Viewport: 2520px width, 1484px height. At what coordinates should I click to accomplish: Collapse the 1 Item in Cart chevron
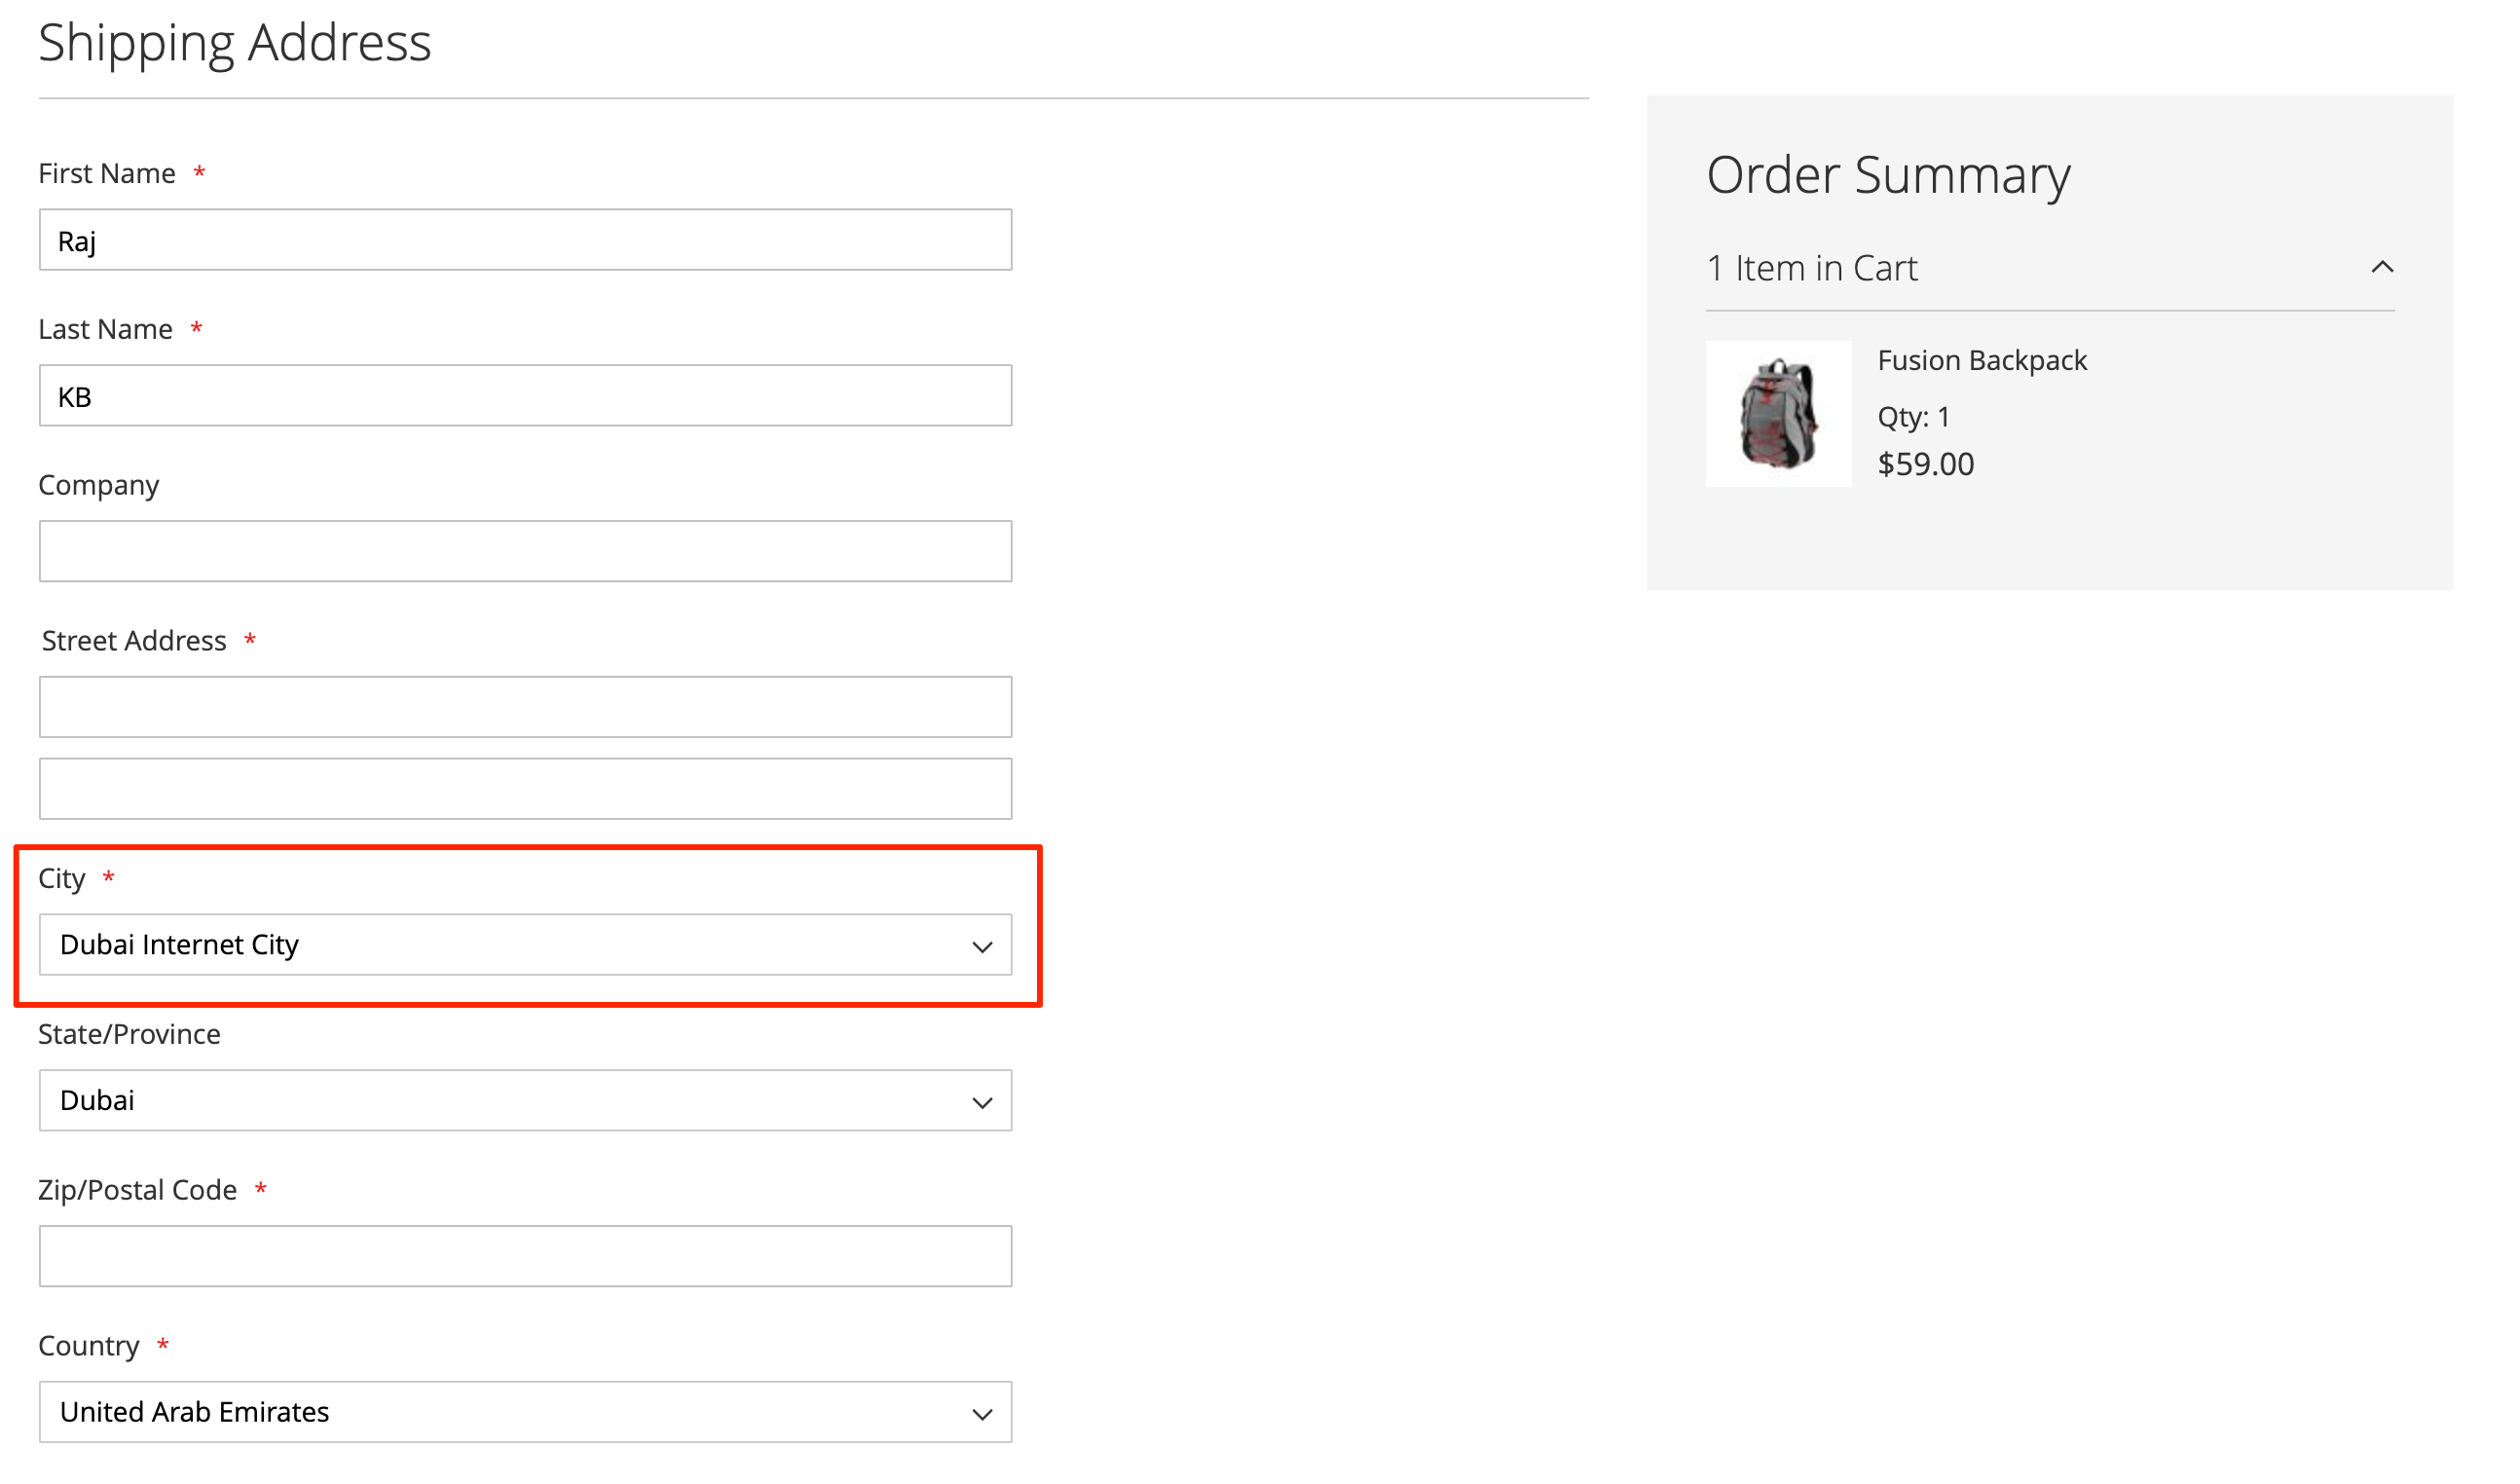tap(2382, 268)
